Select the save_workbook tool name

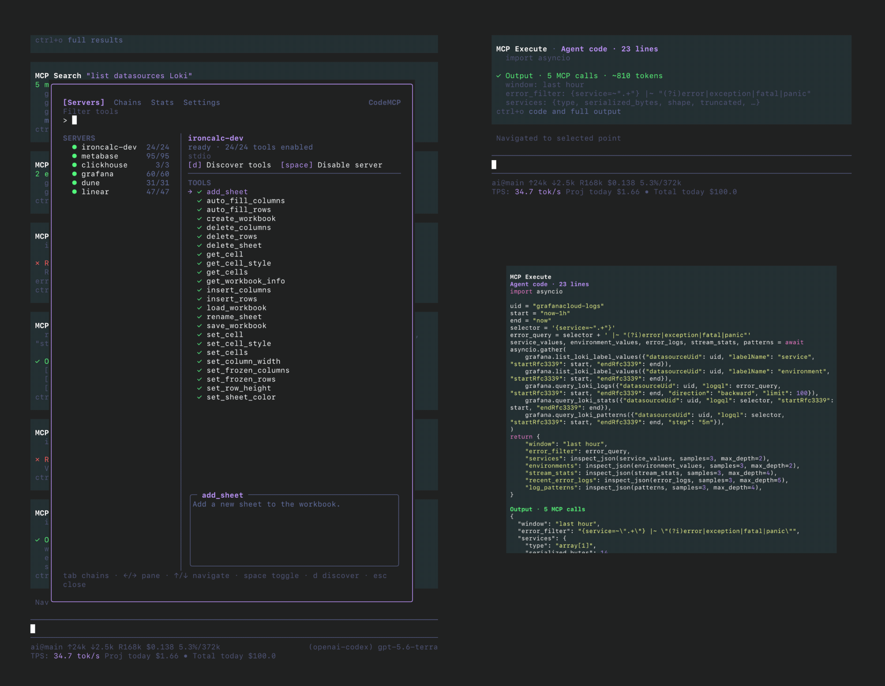tap(236, 326)
